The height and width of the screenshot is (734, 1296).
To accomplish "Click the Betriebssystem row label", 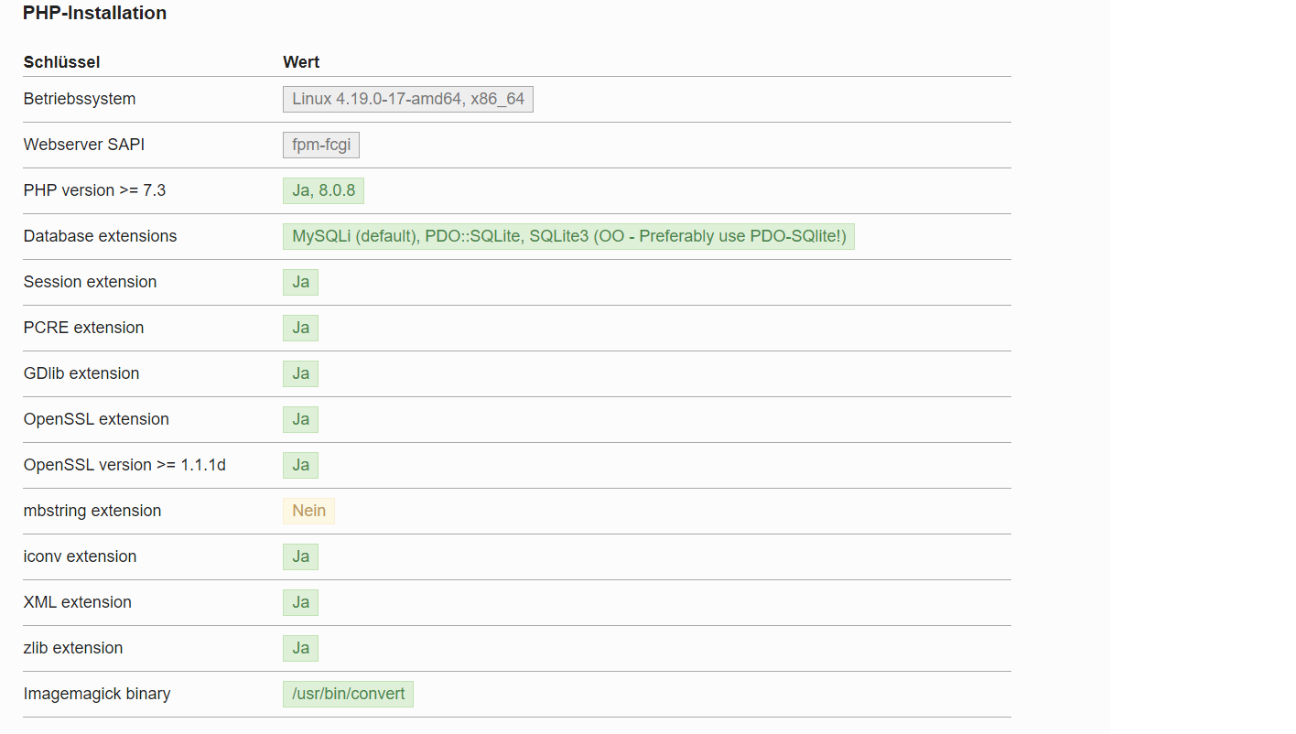I will point(80,99).
